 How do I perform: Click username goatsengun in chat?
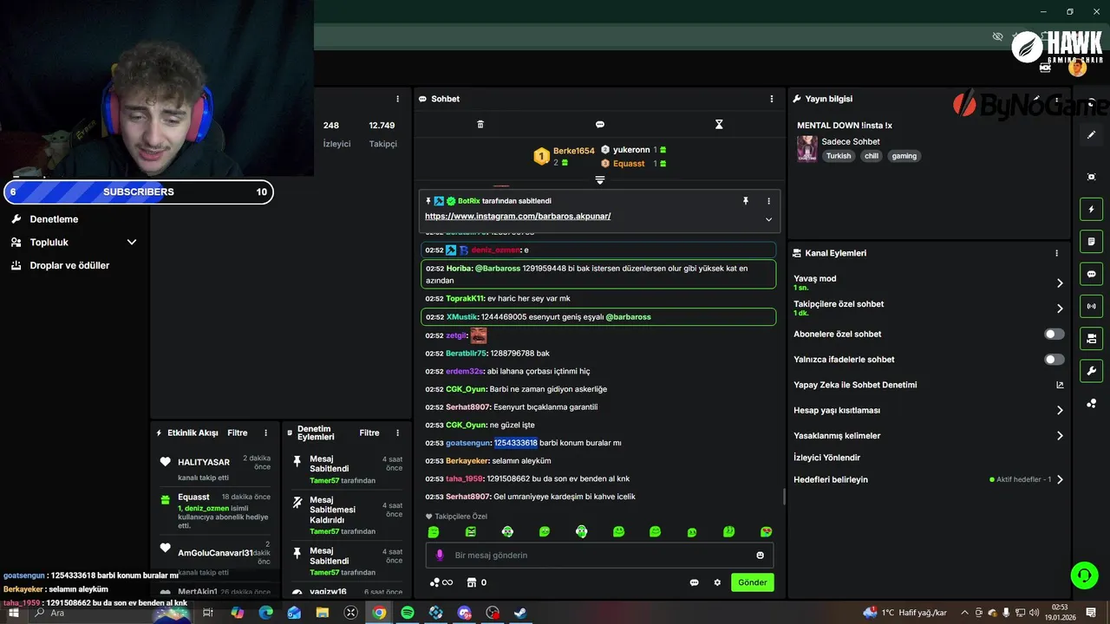(468, 443)
